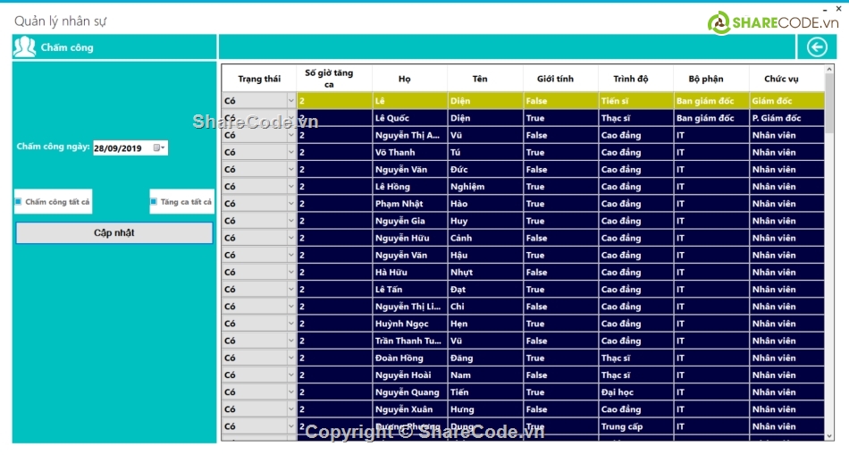Click the Giám đốc cell in first row
The height and width of the screenshot is (455, 849).
pos(785,101)
